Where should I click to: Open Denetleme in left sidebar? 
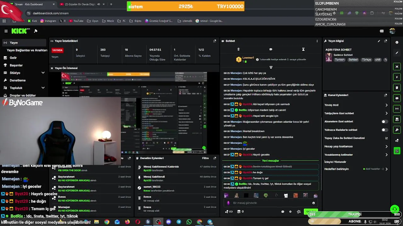[18, 80]
